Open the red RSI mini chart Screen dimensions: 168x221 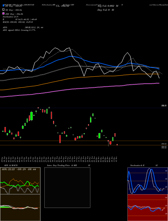click(148, 208)
